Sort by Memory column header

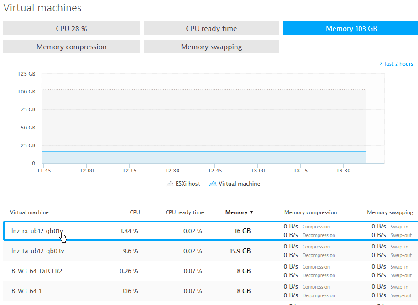pos(236,212)
